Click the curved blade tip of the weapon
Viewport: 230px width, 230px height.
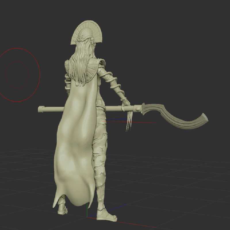(204, 118)
